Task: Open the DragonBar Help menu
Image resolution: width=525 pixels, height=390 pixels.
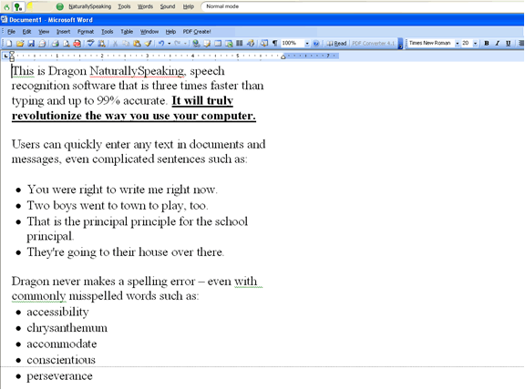Action: click(x=188, y=6)
